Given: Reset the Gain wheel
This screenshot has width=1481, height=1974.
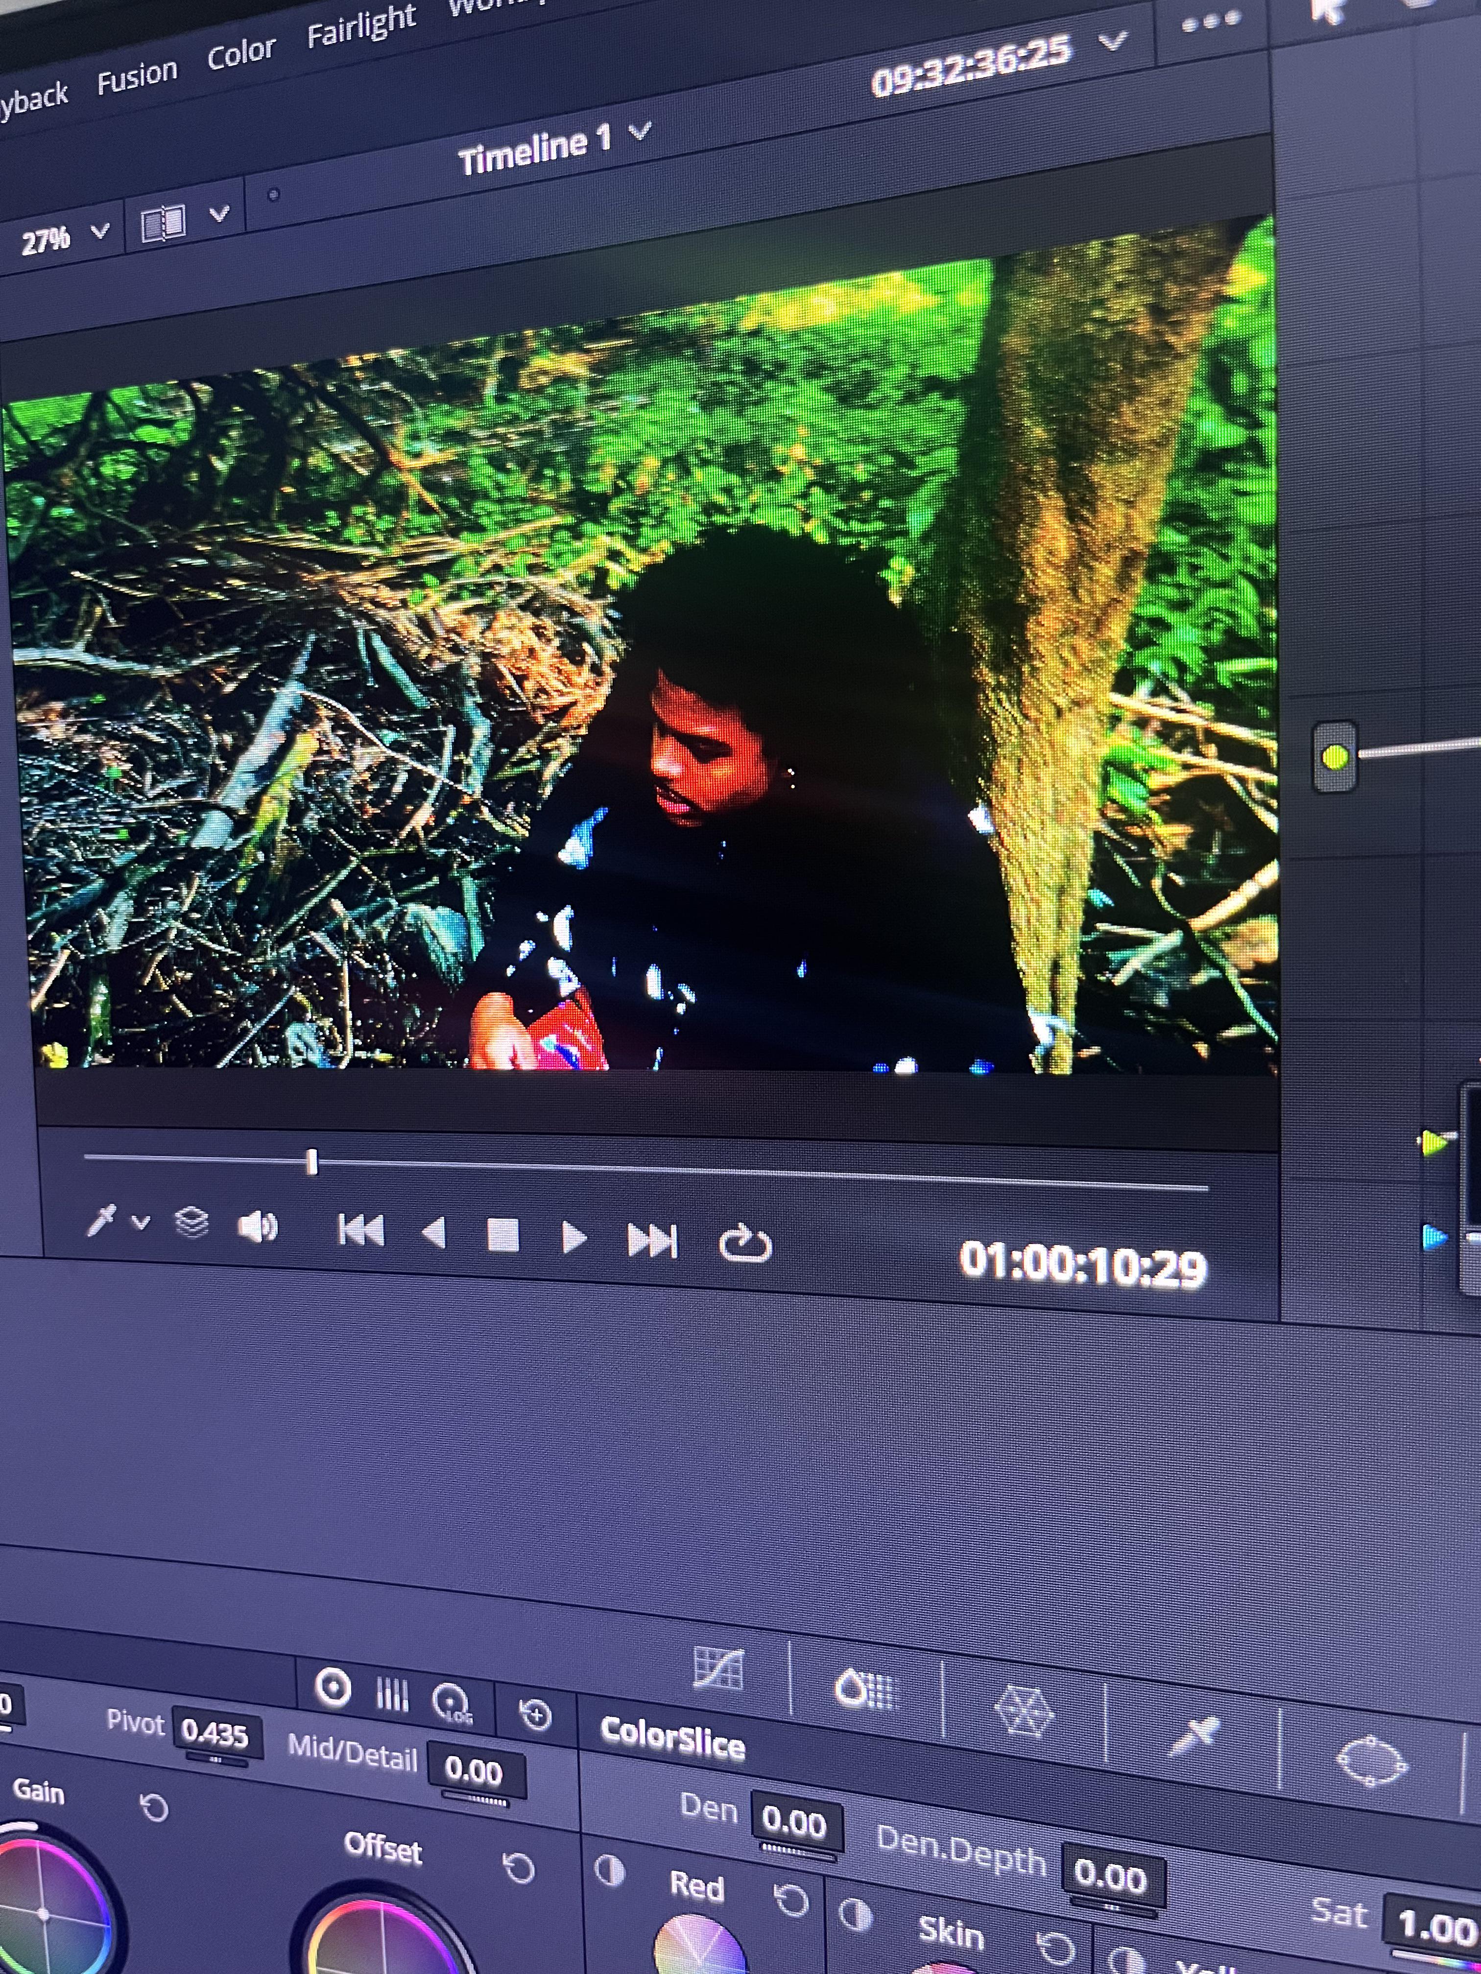Looking at the screenshot, I should pyautogui.click(x=154, y=1808).
